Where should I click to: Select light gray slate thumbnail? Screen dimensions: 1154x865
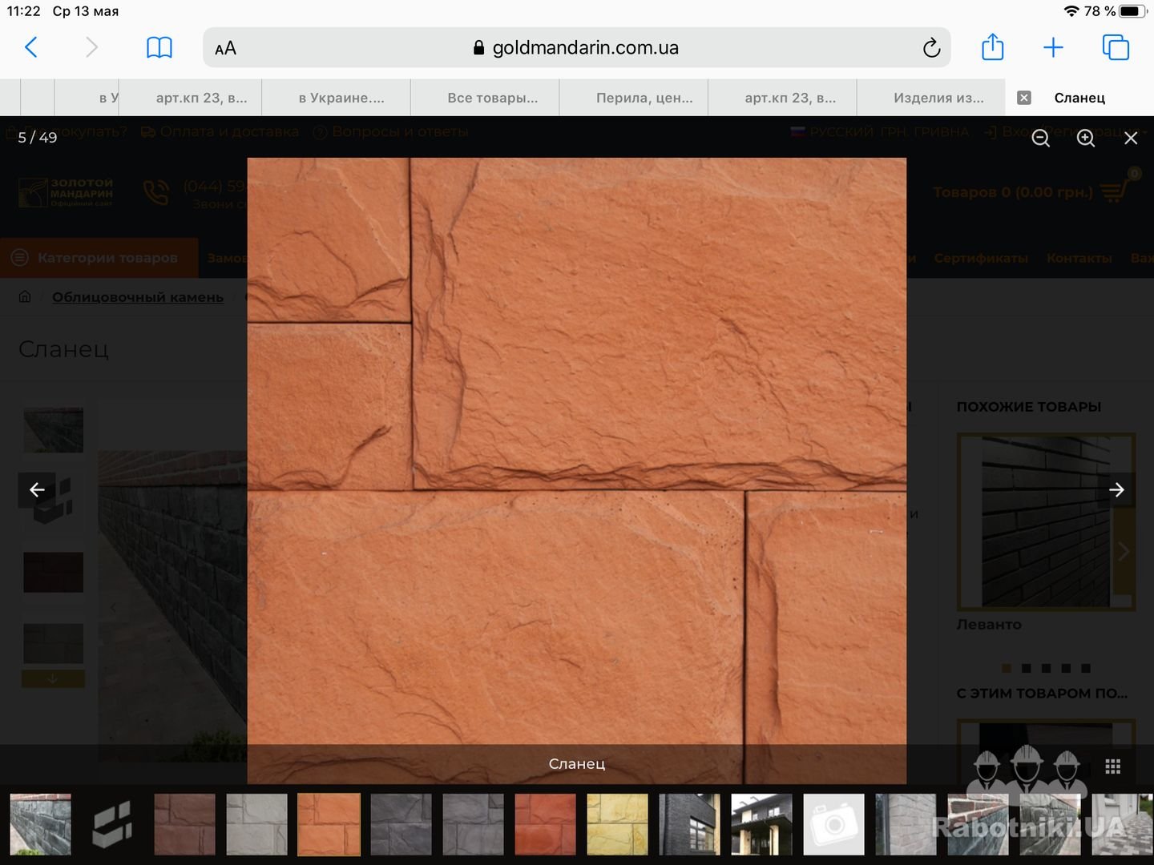pos(256,824)
